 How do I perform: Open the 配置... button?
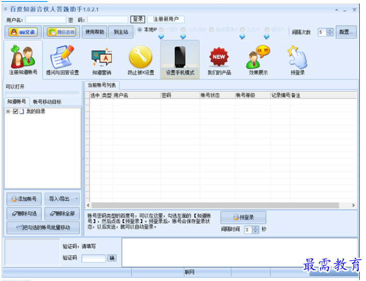(x=346, y=32)
